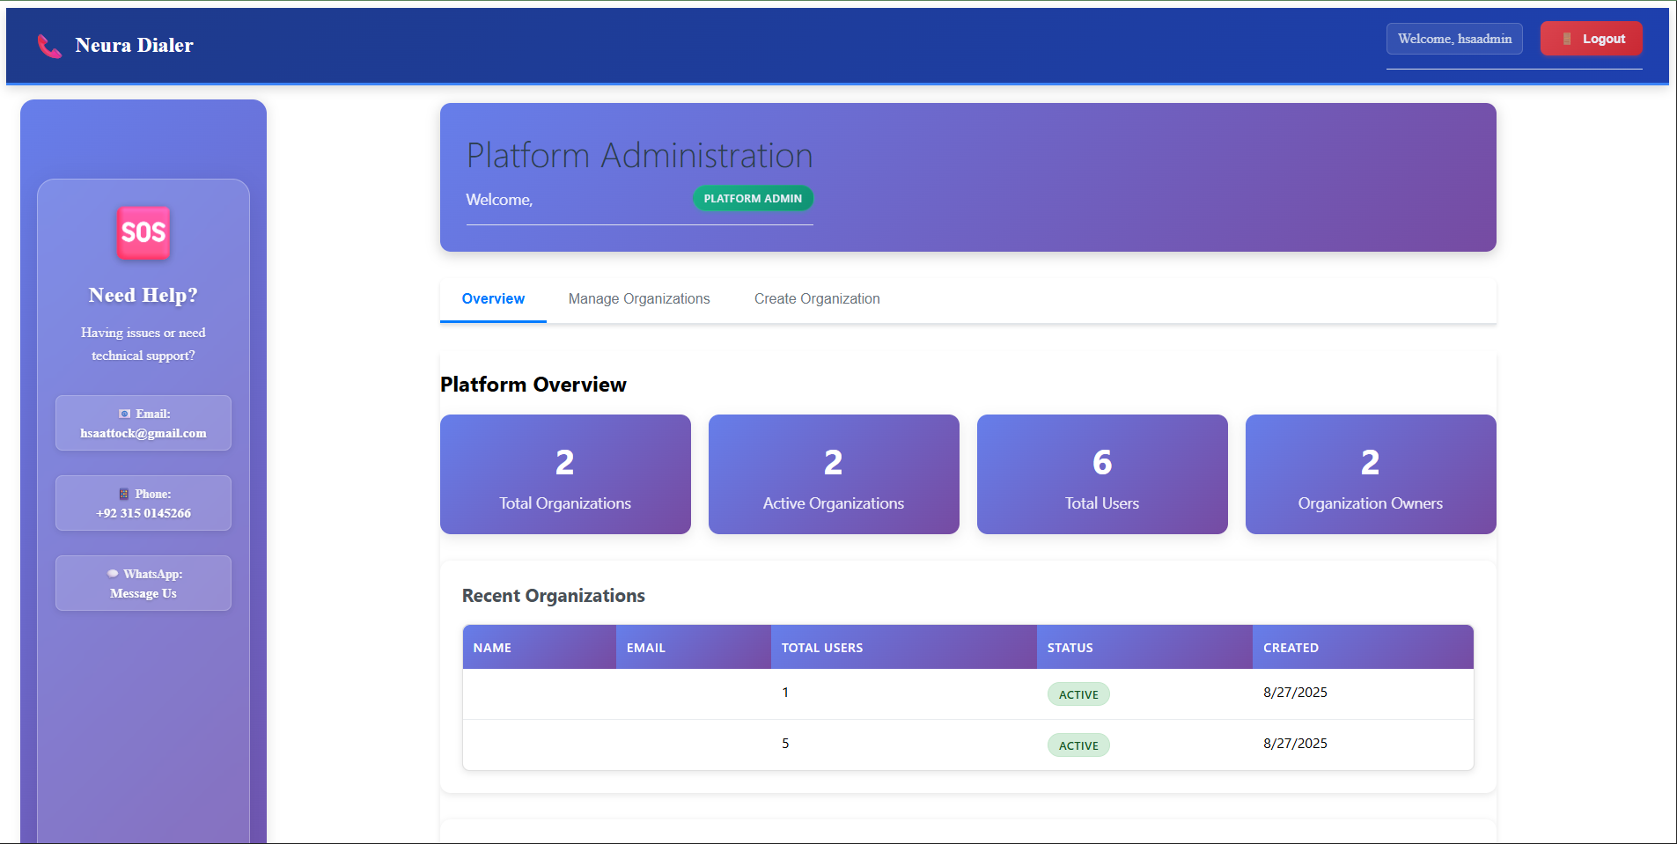Click the WhatsApp Message Us button
The height and width of the screenshot is (844, 1677).
pyautogui.click(x=143, y=583)
